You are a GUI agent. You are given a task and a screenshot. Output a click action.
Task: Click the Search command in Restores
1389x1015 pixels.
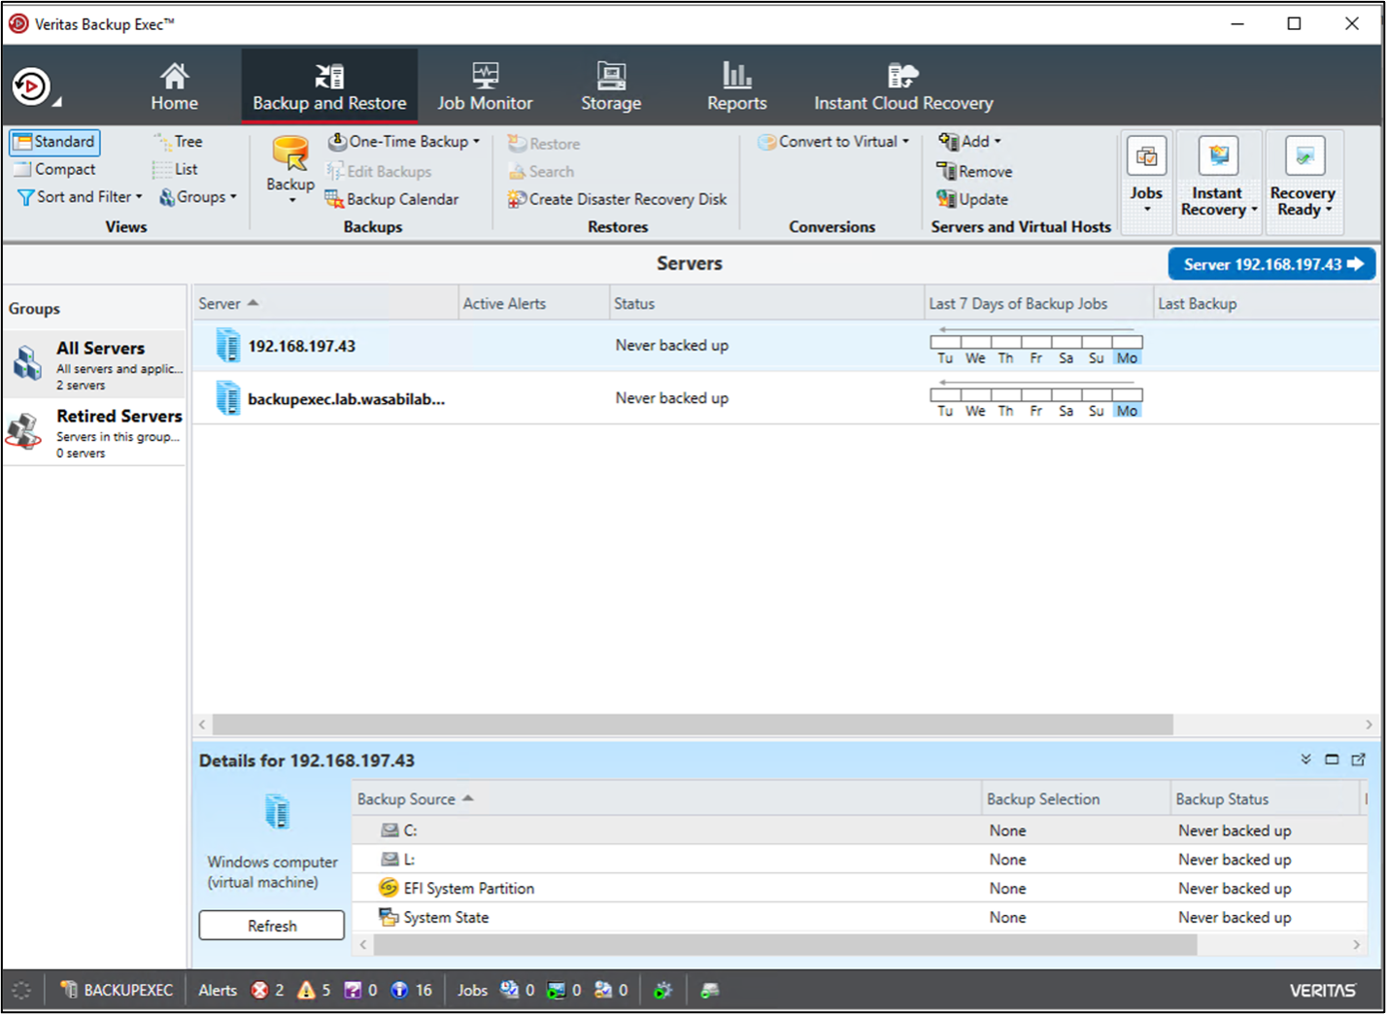pyautogui.click(x=541, y=171)
